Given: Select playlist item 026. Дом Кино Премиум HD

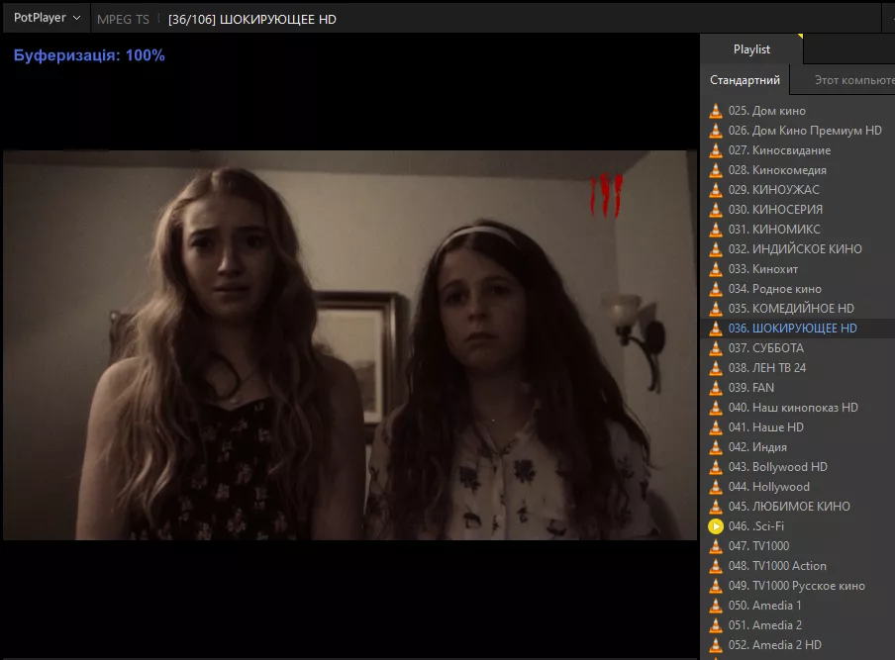Looking at the screenshot, I should pyautogui.click(x=798, y=131).
